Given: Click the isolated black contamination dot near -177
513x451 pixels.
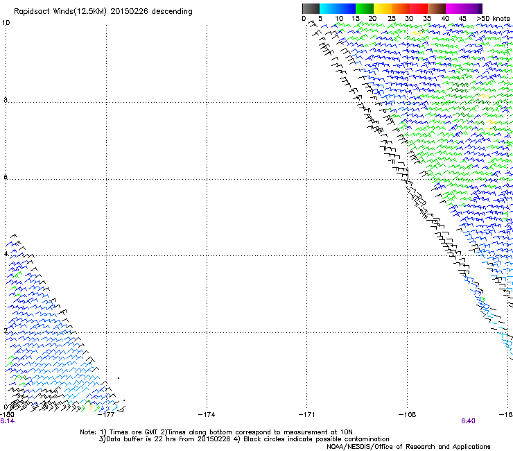Looking at the screenshot, I should pyautogui.click(x=119, y=378).
